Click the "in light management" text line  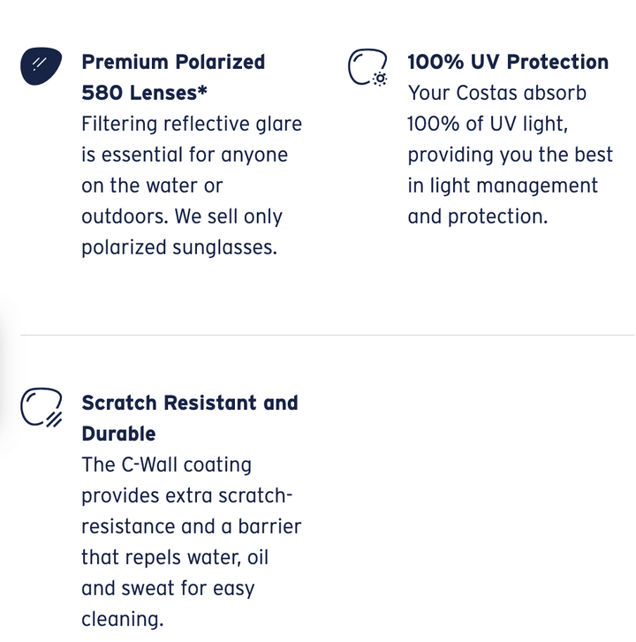[x=503, y=185]
